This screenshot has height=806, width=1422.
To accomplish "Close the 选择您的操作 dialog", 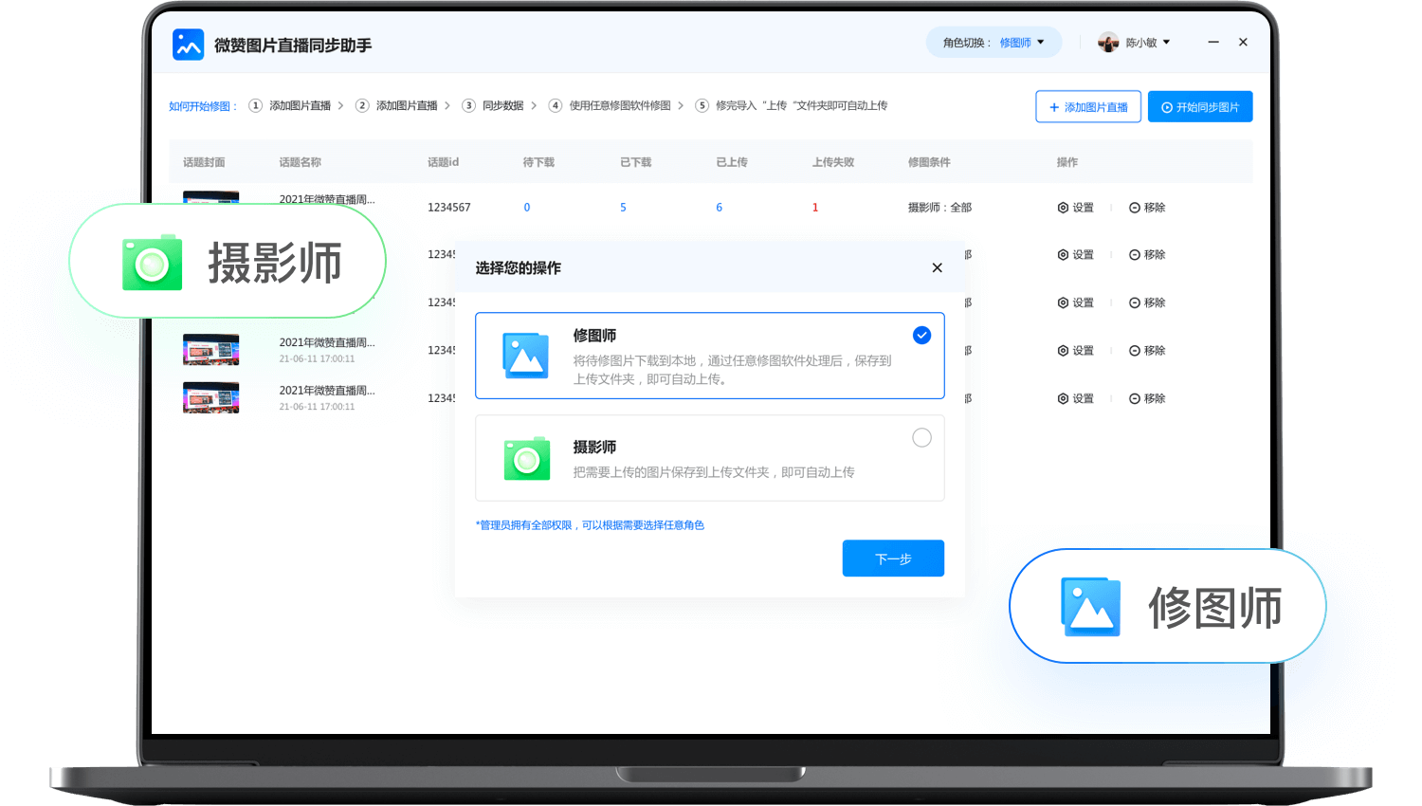I will (937, 268).
